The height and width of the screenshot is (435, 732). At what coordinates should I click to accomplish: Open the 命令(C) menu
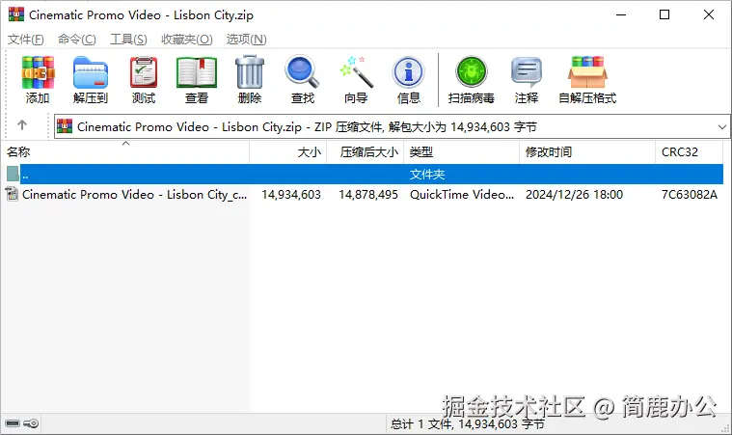click(76, 40)
